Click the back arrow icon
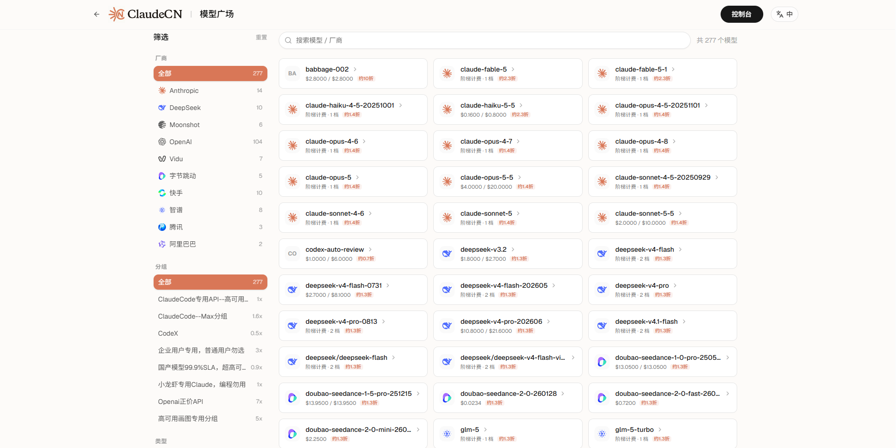This screenshot has height=448, width=896. (x=97, y=14)
